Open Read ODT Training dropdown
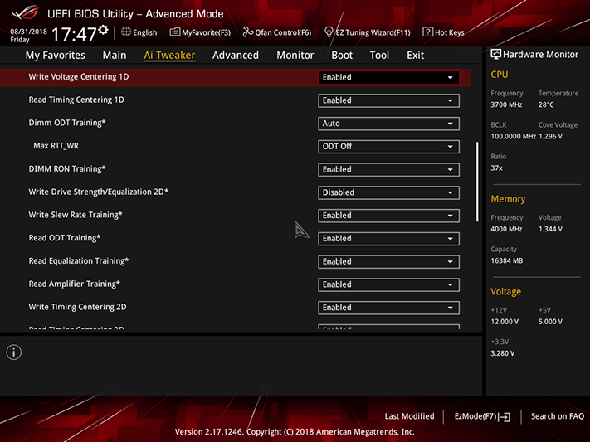The image size is (590, 442). [388, 239]
